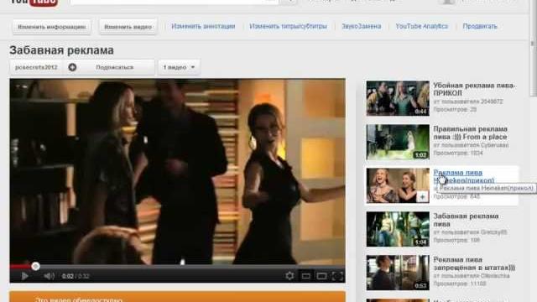Mute the video via speaker icon
The height and width of the screenshot is (302, 537).
coord(49,276)
